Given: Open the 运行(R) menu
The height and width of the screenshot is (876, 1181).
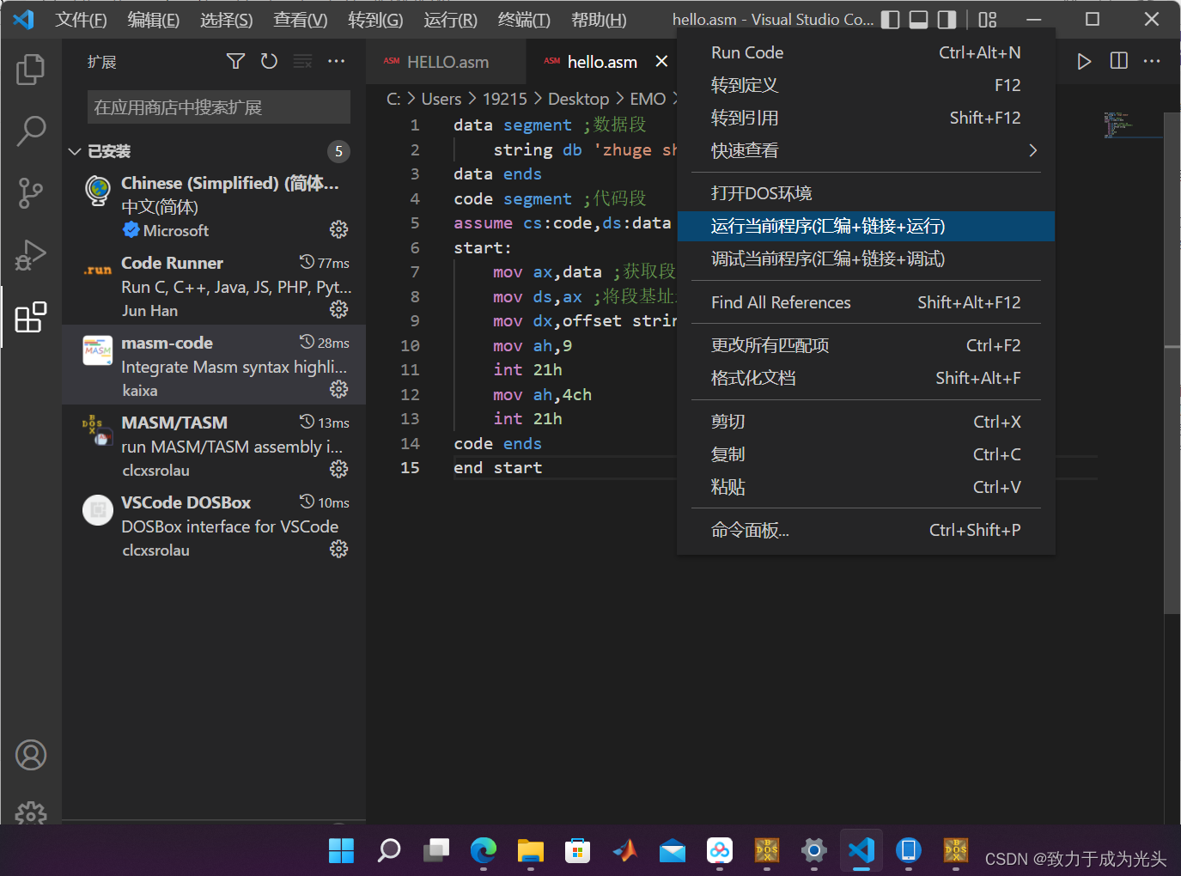Looking at the screenshot, I should click(x=450, y=20).
